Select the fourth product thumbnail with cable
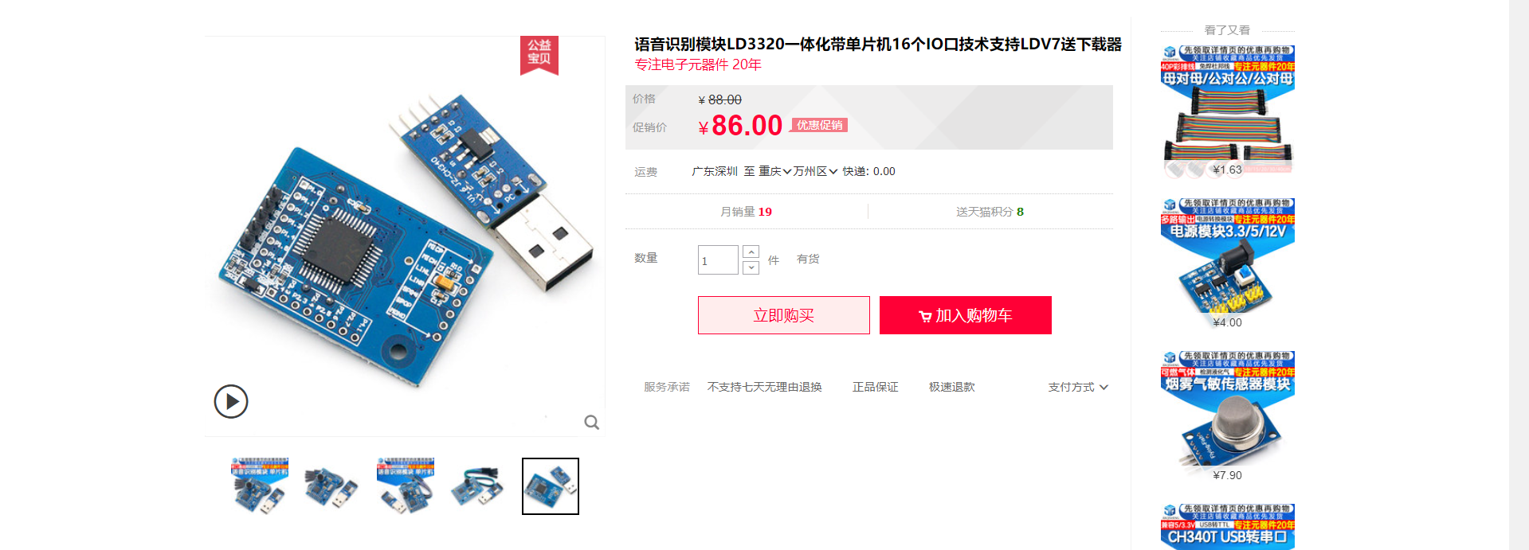1529x550 pixels. pos(478,486)
